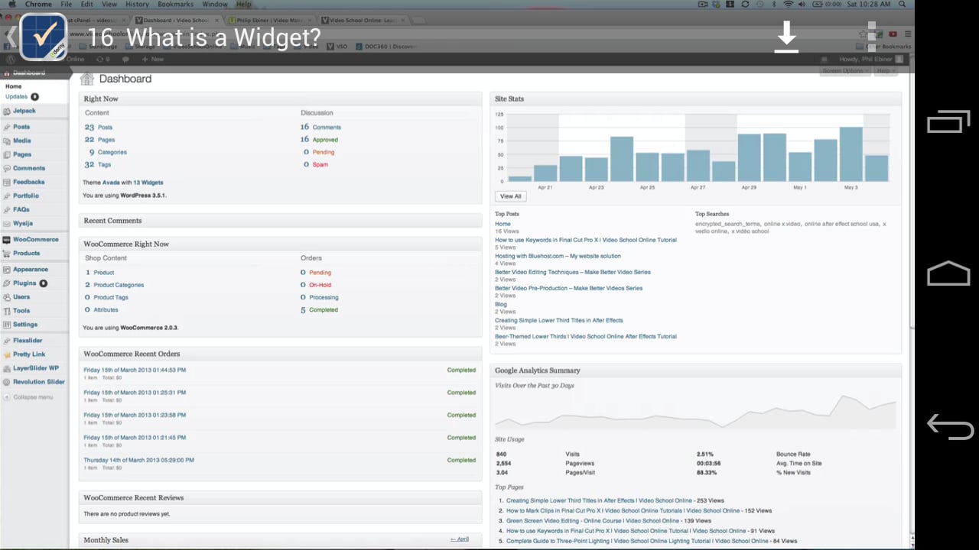Open the three-square overflow menu of the player
979x550 pixels.
coord(872,37)
